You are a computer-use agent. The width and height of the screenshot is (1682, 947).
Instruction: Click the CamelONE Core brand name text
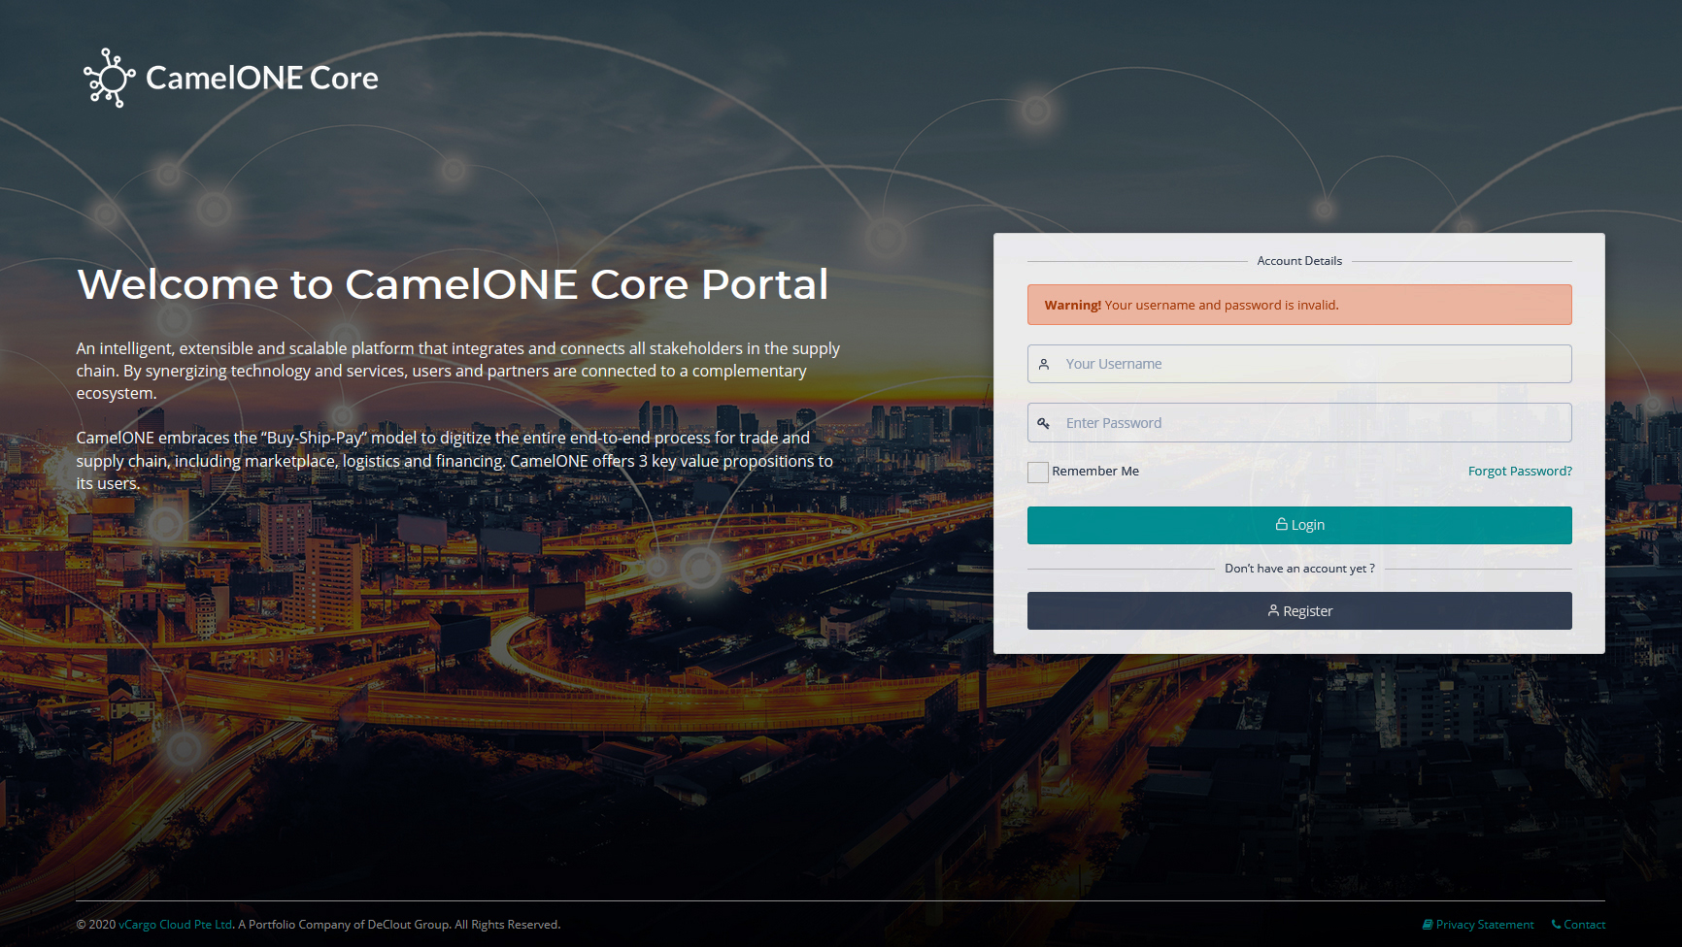coord(262,78)
